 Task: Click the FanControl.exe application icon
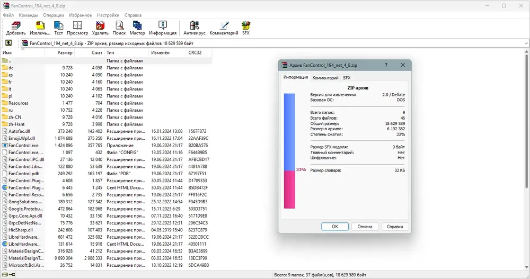[x=5, y=145]
